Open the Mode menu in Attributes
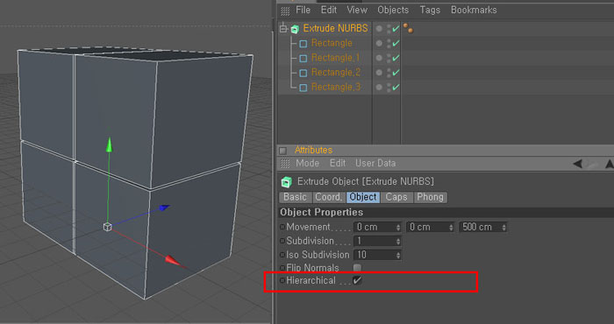The height and width of the screenshot is (324, 614). [307, 163]
